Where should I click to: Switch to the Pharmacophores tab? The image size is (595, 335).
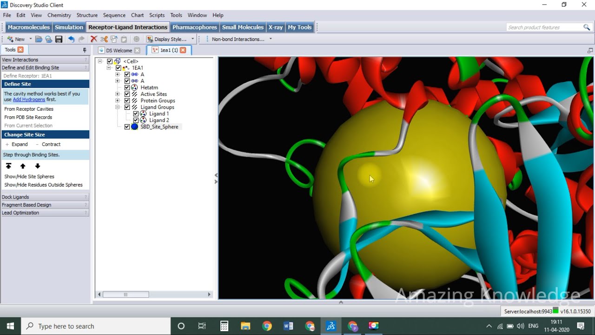pyautogui.click(x=195, y=27)
